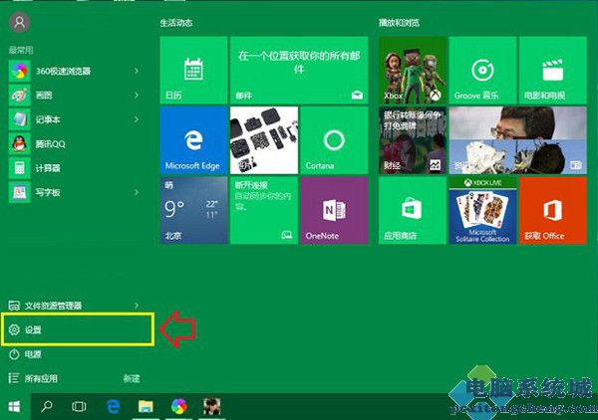Open the 应用商店 store tile

point(413,210)
